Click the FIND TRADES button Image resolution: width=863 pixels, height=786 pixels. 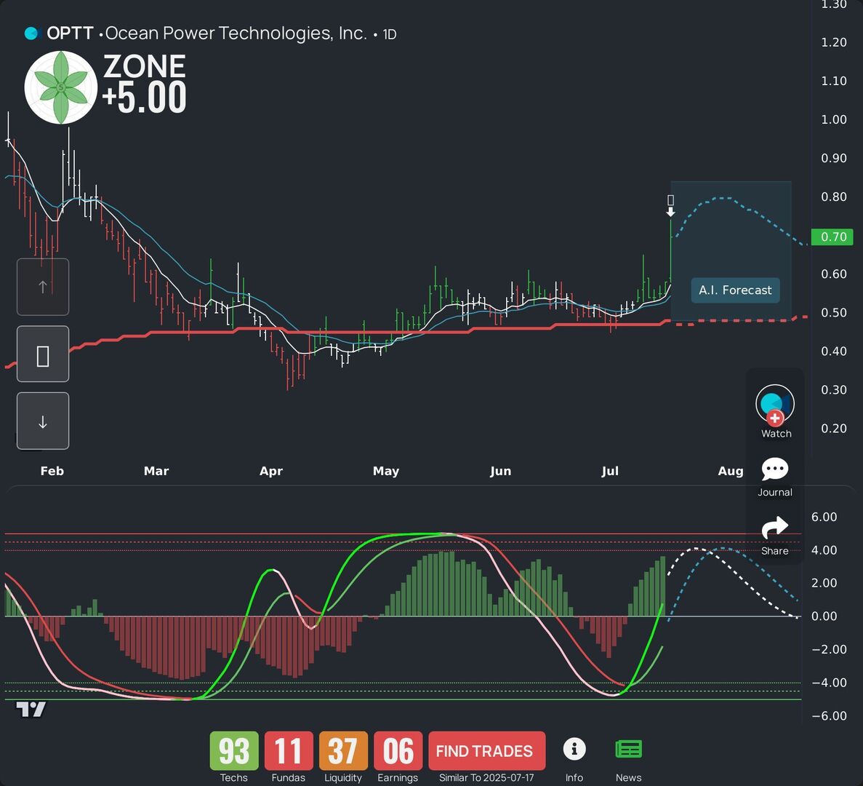pyautogui.click(x=486, y=751)
